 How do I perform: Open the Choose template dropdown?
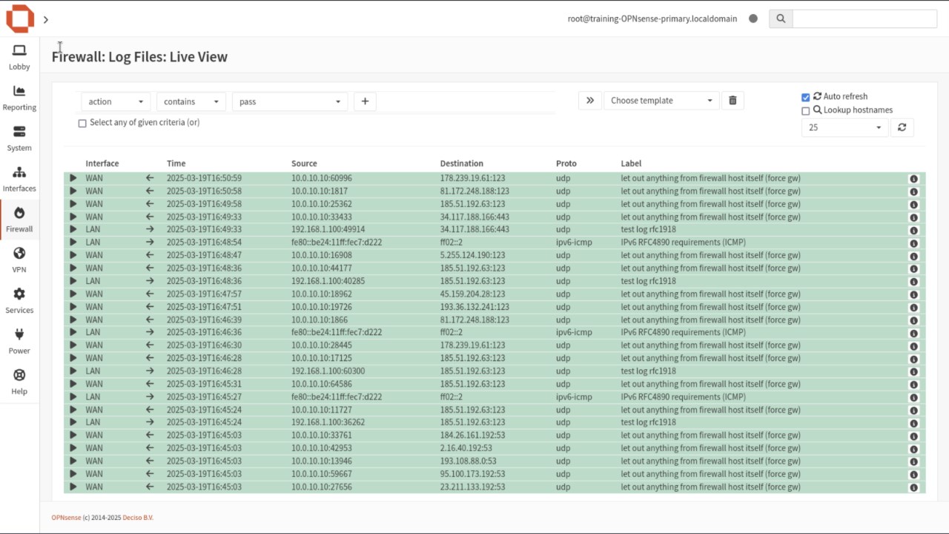click(x=661, y=101)
